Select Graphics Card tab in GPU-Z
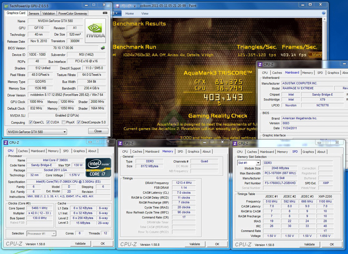 tap(16, 13)
